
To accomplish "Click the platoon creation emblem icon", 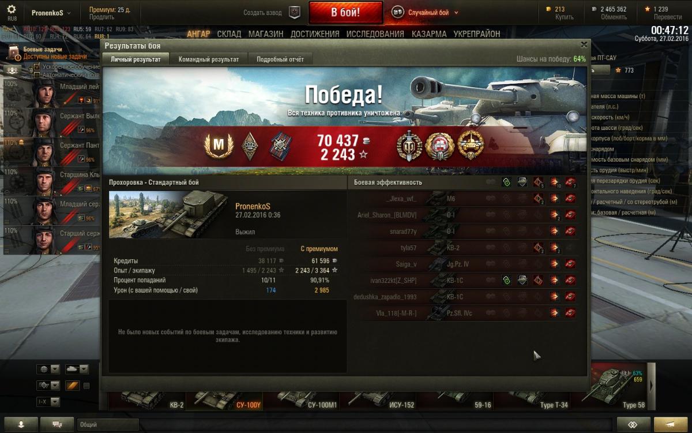I will coord(294,12).
